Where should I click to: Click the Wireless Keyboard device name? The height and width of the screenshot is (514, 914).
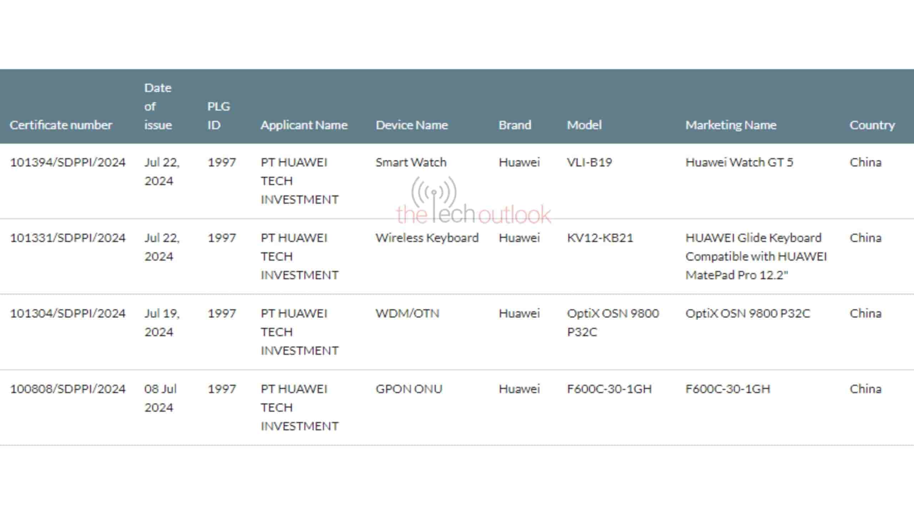point(427,238)
